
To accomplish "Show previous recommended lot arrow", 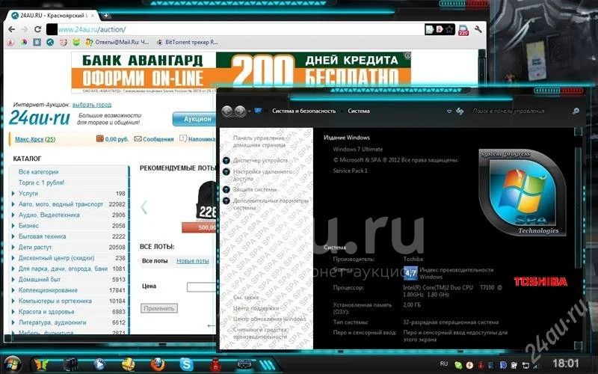I will coord(144,207).
